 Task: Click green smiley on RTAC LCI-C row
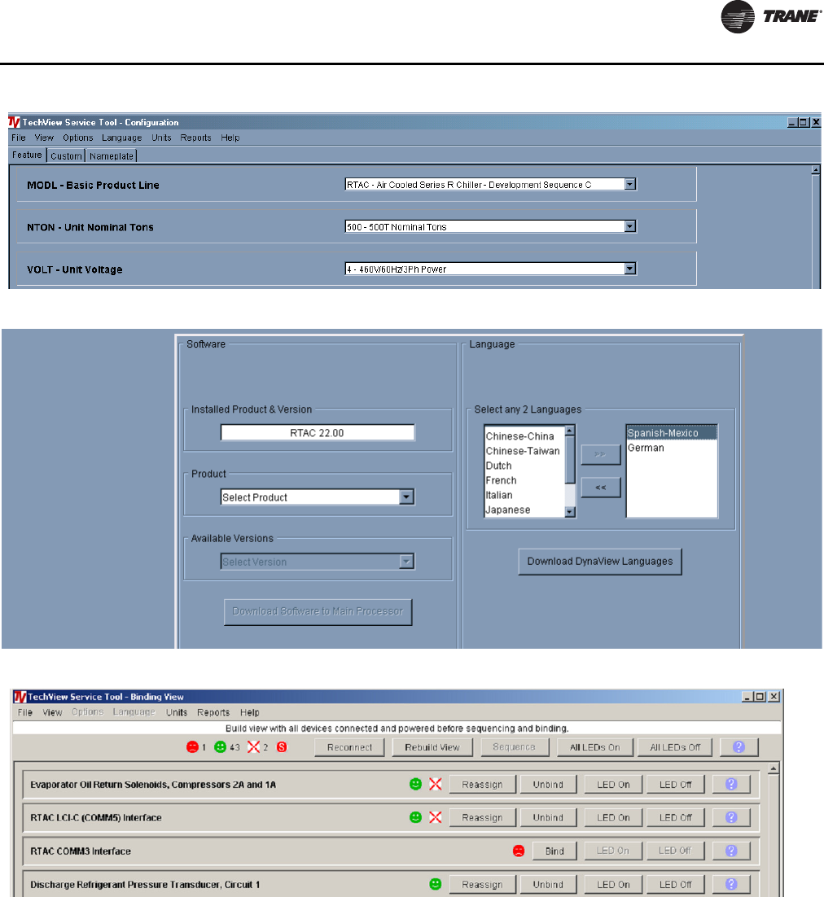coord(416,817)
